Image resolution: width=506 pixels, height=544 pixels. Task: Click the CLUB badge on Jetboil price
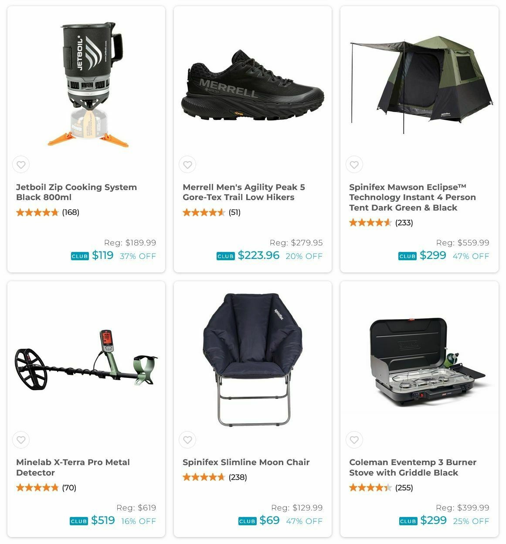pyautogui.click(x=80, y=256)
